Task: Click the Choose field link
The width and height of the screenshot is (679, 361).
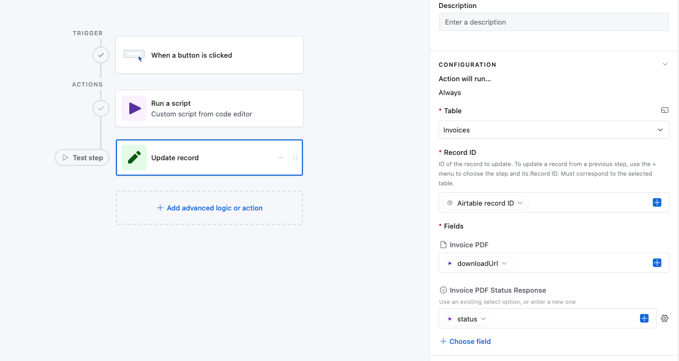Action: pos(465,341)
